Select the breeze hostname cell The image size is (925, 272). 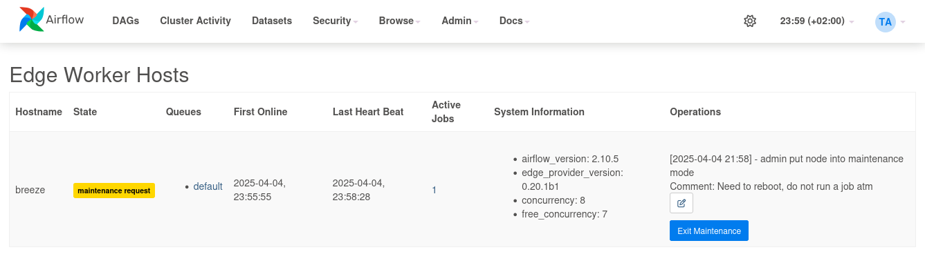pos(30,189)
